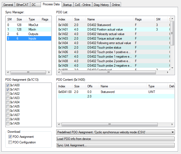
Task: Enable the 0x1A06 PDO assignment checkbox
Action: pyautogui.click(x=8, y=111)
